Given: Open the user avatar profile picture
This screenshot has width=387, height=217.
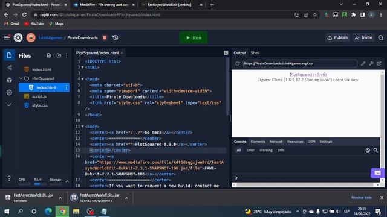Looking at the screenshot, I should pos(31,37).
